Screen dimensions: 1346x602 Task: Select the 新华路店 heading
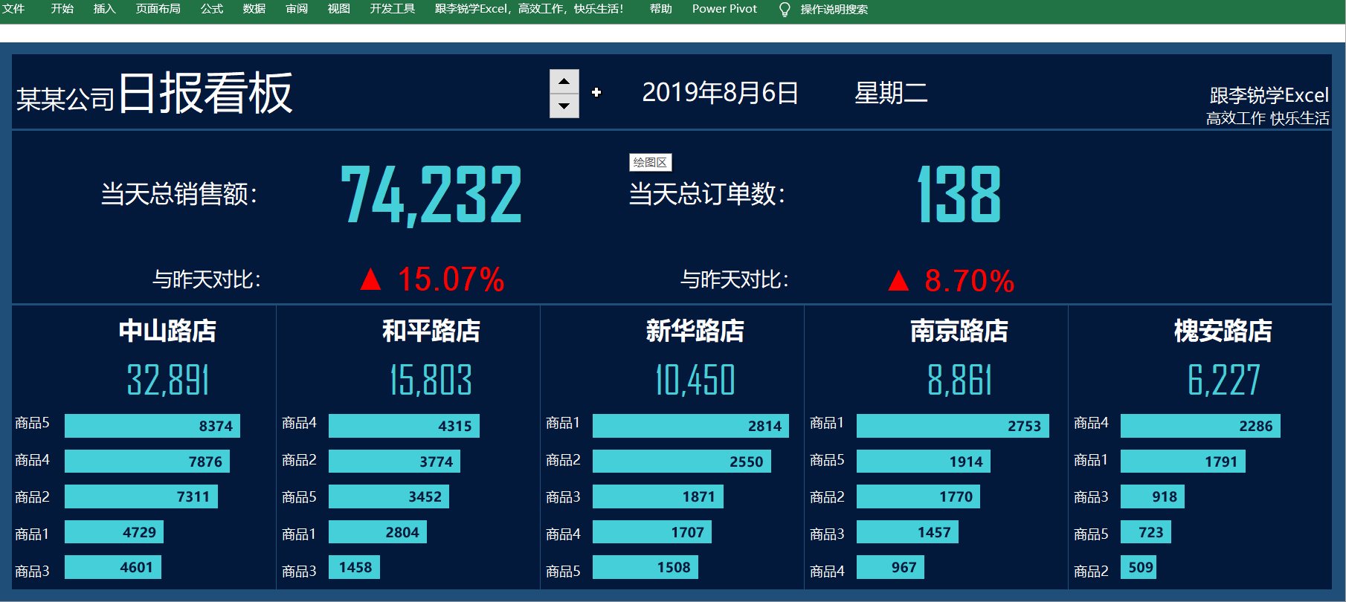[x=695, y=331]
